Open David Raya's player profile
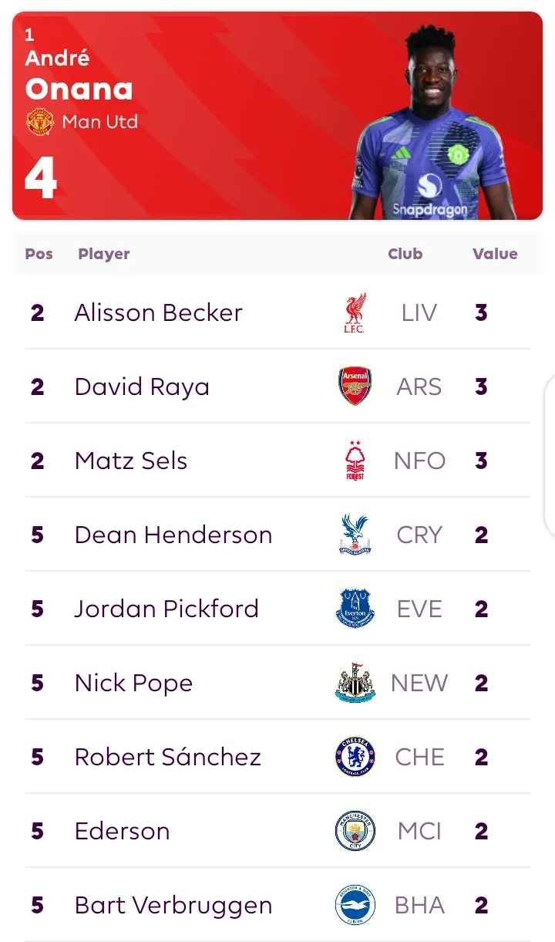The height and width of the screenshot is (942, 555). (x=142, y=387)
